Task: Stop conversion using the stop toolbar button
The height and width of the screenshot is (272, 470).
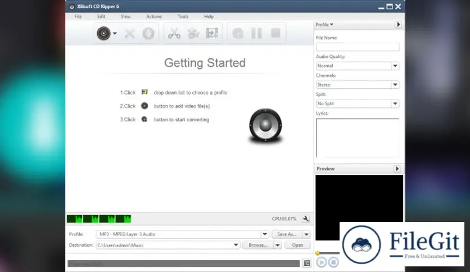Action: tap(275, 33)
